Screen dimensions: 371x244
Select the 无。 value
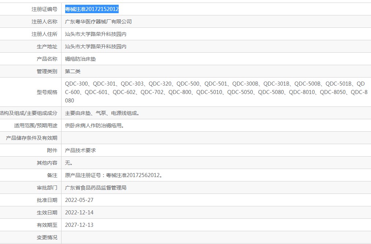pos(69,163)
